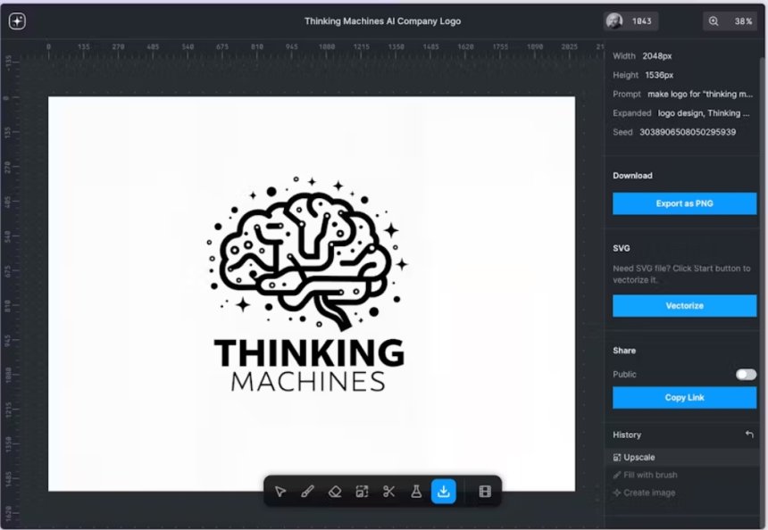Select the pointer selection tool
Viewport: 768px width, 530px height.
coord(280,492)
